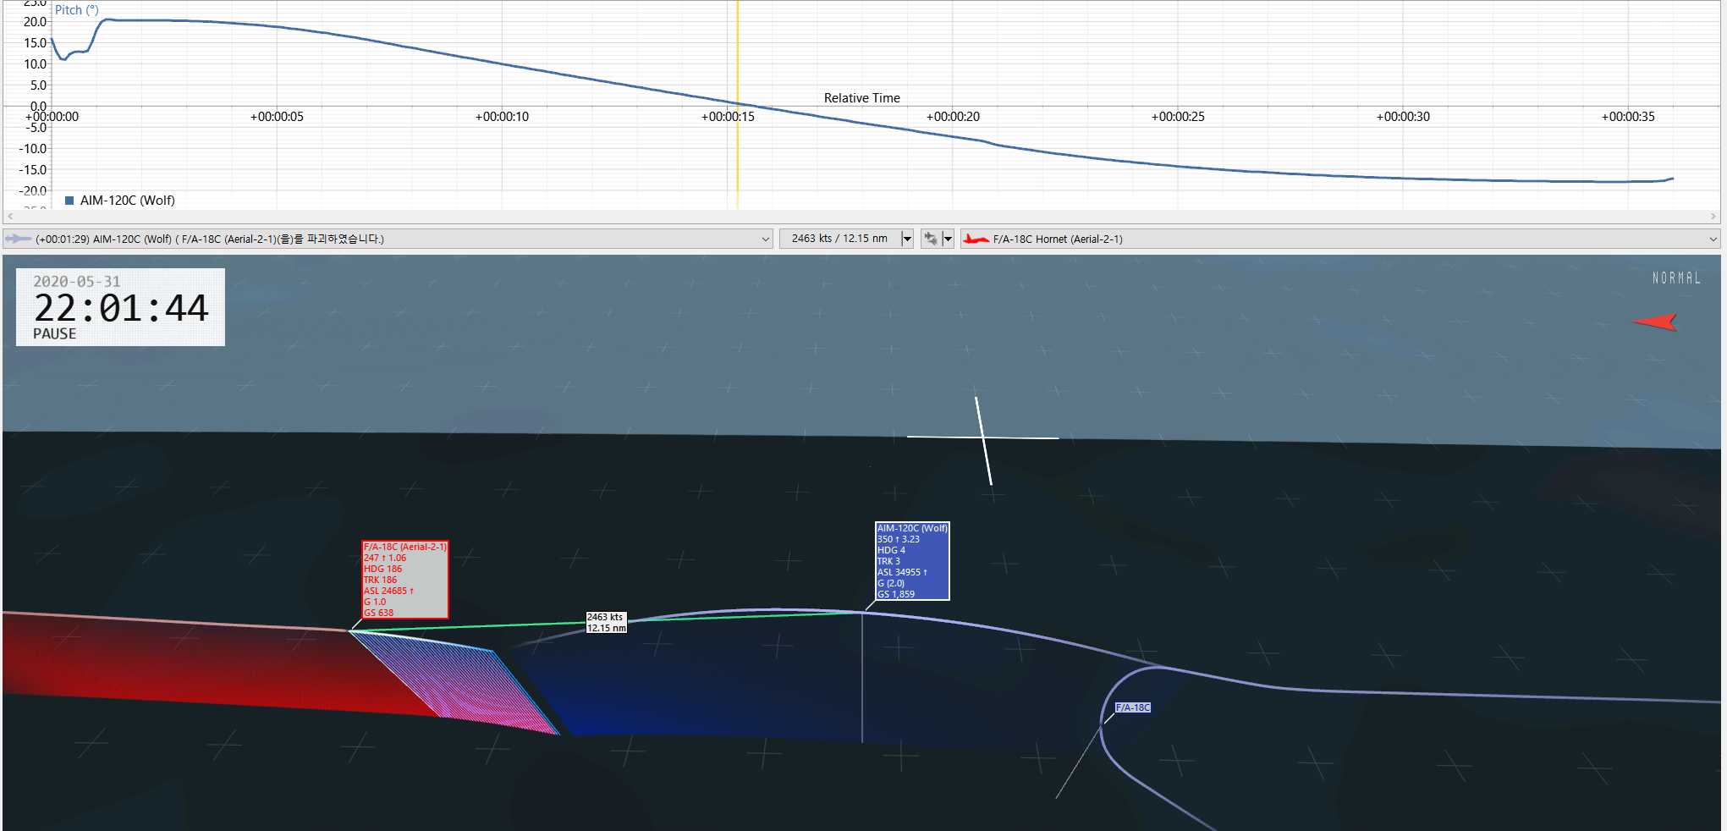Click the Relative Time axis label
This screenshot has width=1727, height=831.
tap(862, 98)
